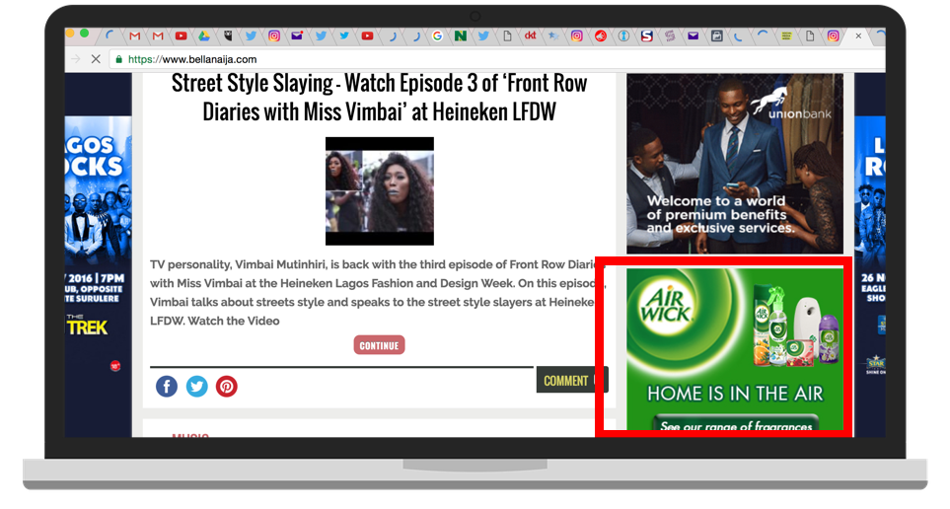The image size is (950, 509).
Task: Open the black shield favicon tab
Action: [x=228, y=36]
